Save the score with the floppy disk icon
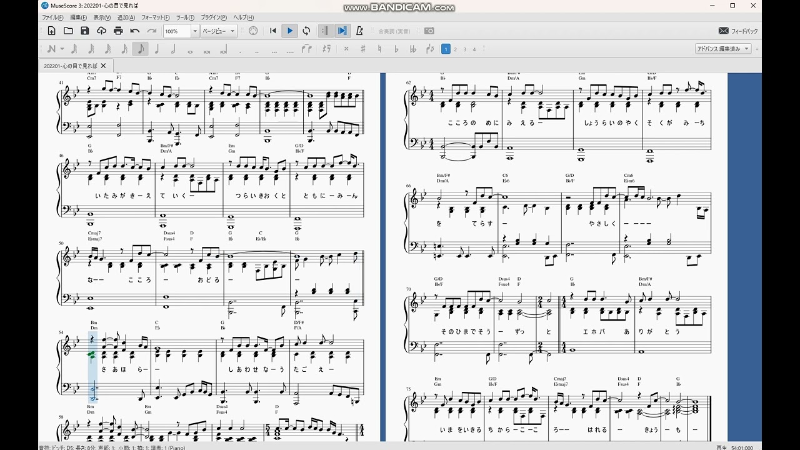This screenshot has height=450, width=800. click(85, 31)
